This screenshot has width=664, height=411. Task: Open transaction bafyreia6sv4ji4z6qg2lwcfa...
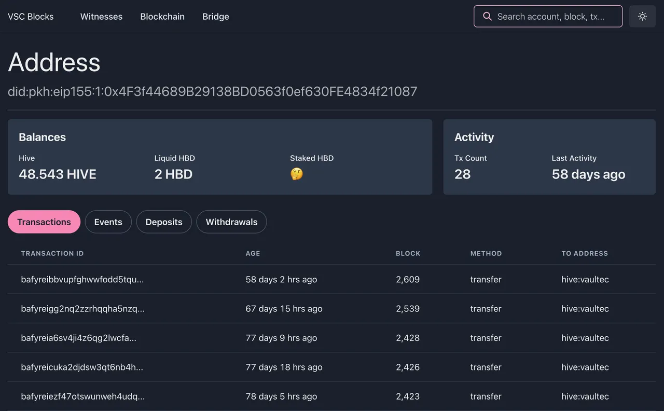click(x=79, y=338)
